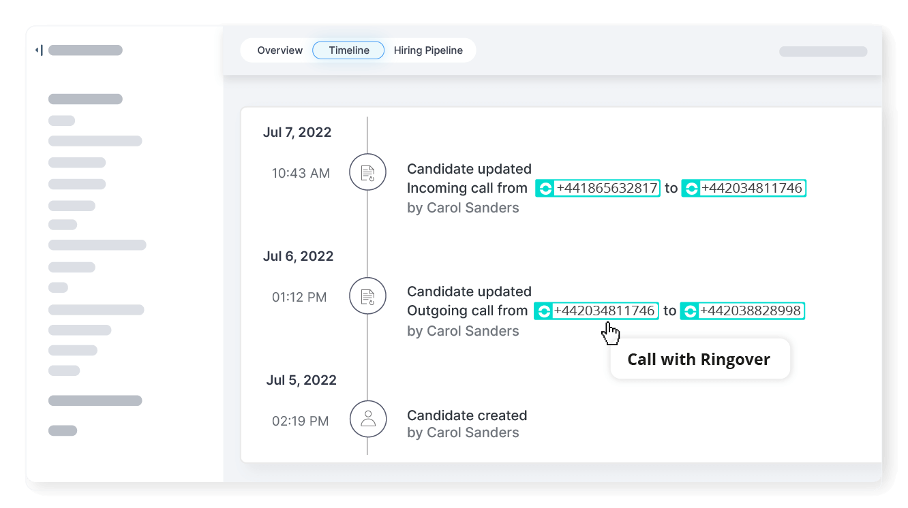The width and height of the screenshot is (908, 508).
Task: Click the Call with Ringover button
Action: coord(700,359)
